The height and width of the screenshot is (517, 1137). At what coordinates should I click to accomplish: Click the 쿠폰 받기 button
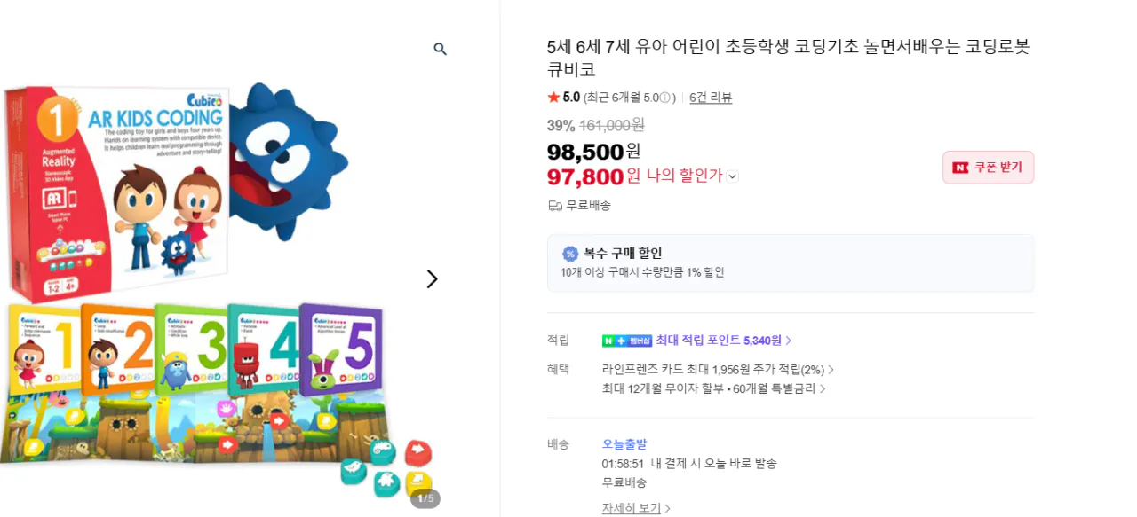pyautogui.click(x=988, y=167)
